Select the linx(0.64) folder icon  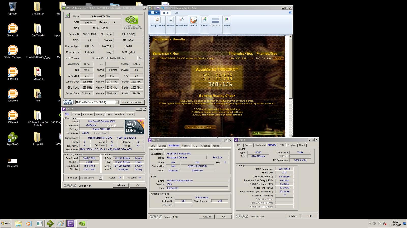click(38, 139)
